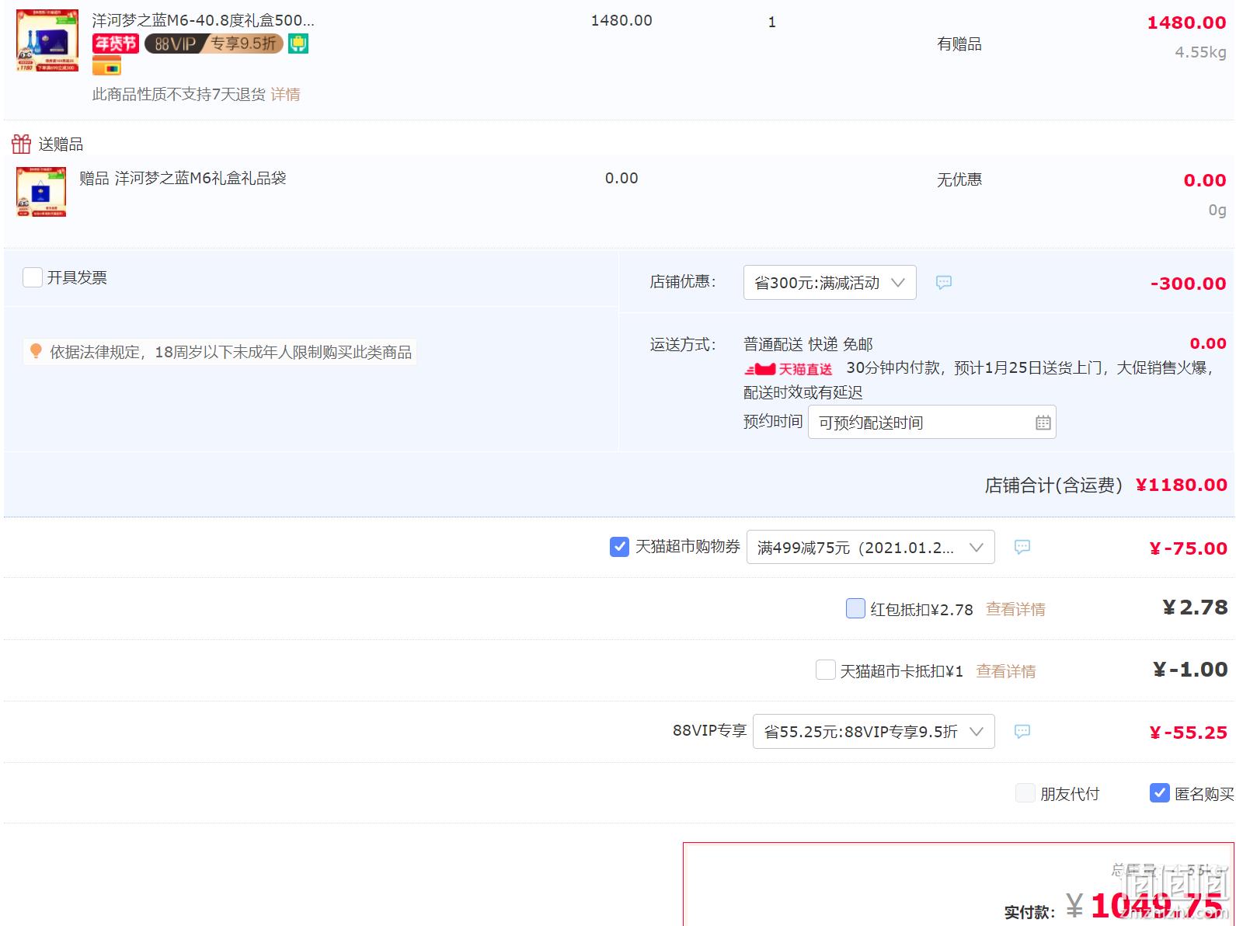Image resolution: width=1236 pixels, height=926 pixels.
Task: Check the 红包抵扣¥2.78 checkbox
Action: (855, 608)
